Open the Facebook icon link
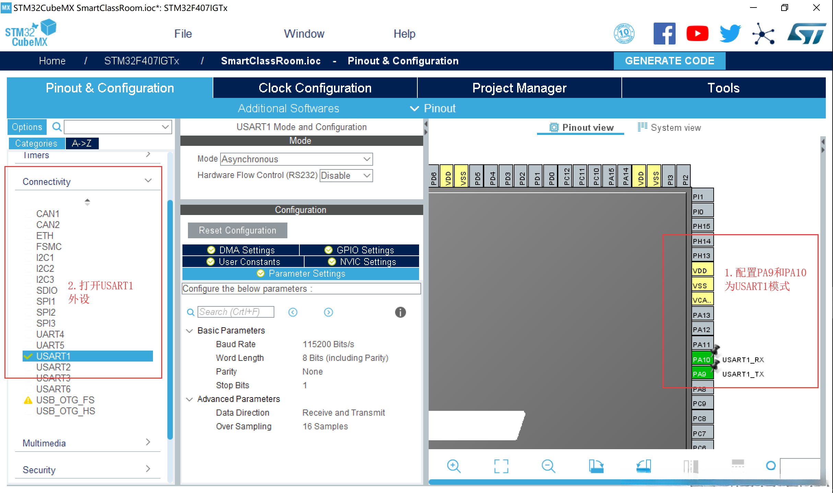Viewport: 833px width, 493px height. 664,34
